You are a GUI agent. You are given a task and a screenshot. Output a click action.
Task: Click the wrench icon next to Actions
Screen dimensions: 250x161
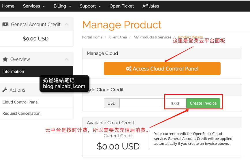click(x=5, y=90)
